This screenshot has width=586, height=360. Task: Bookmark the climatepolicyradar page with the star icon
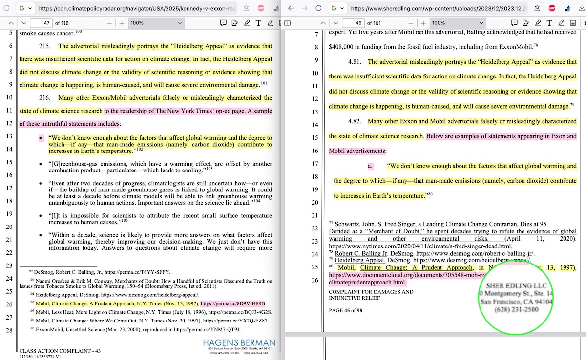(247, 8)
